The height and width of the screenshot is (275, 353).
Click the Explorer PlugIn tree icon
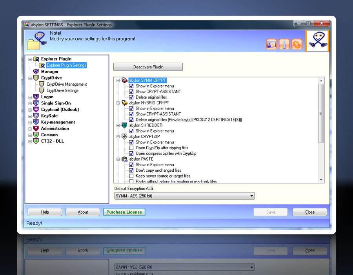36,59
